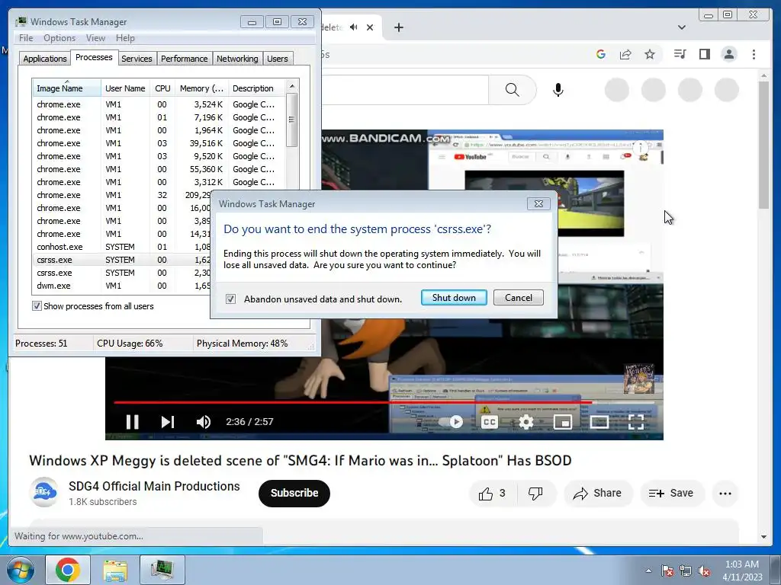Viewport: 781px width, 585px height.
Task: Toggle the autoplay switch in player
Action: (451, 422)
